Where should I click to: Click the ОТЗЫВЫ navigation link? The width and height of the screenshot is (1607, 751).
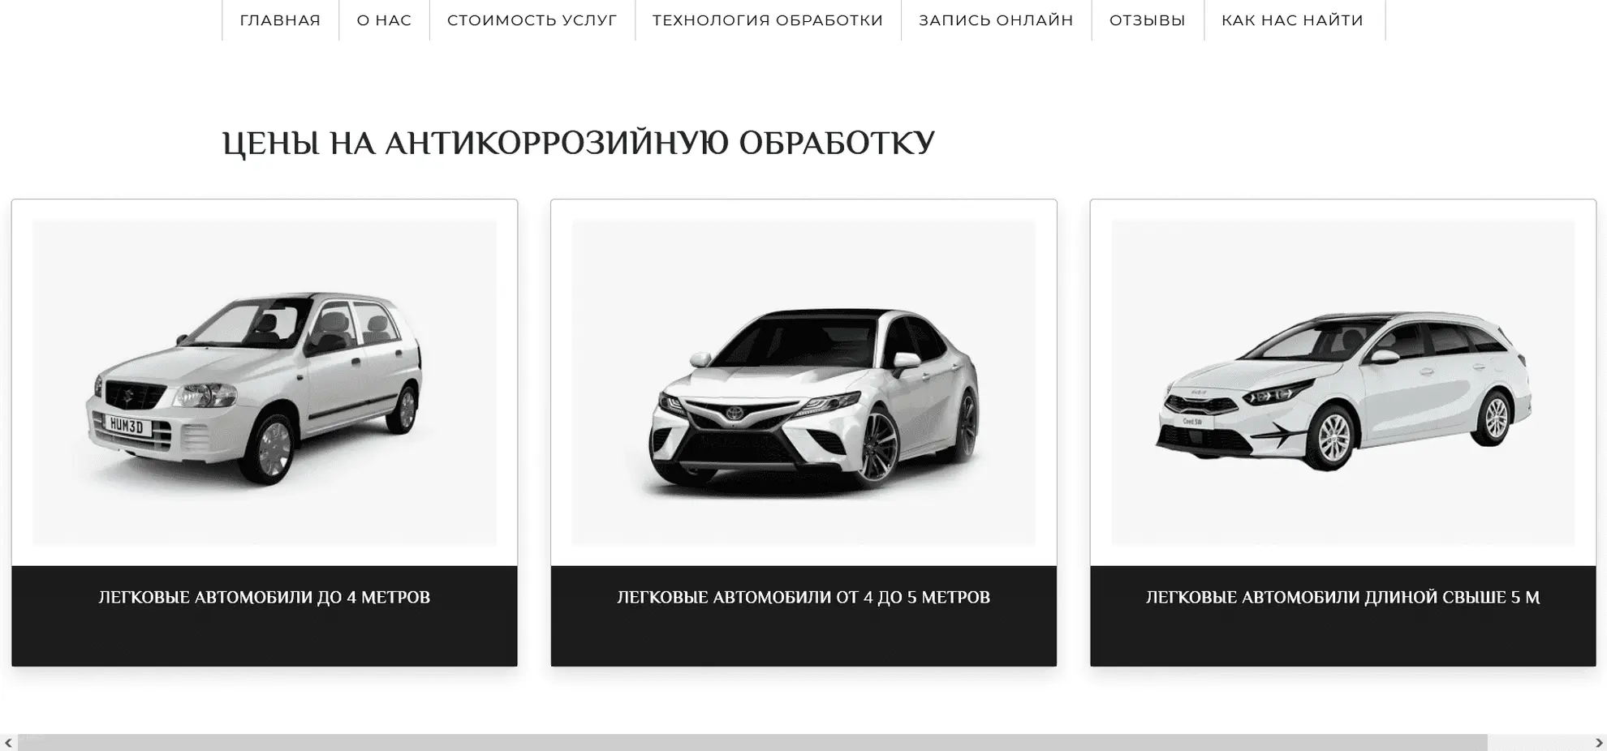pos(1148,20)
